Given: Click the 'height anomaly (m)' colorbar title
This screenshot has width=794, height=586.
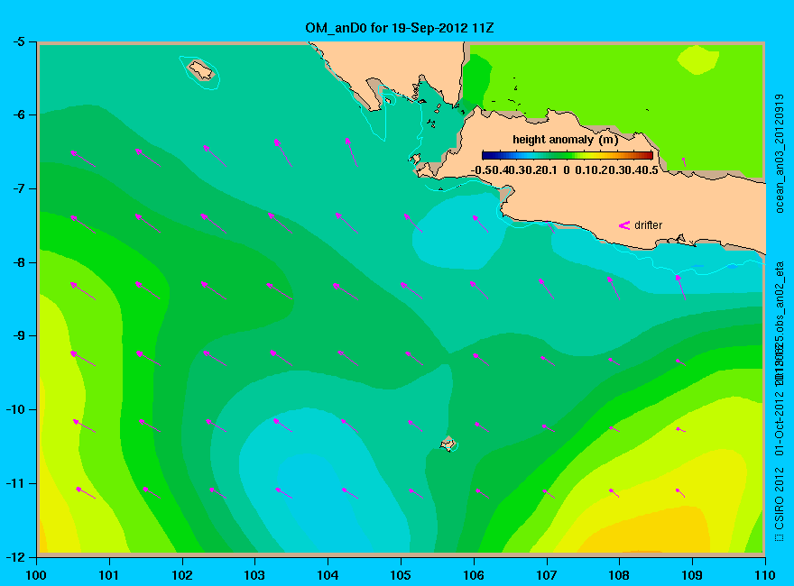Looking at the screenshot, I should 565,140.
